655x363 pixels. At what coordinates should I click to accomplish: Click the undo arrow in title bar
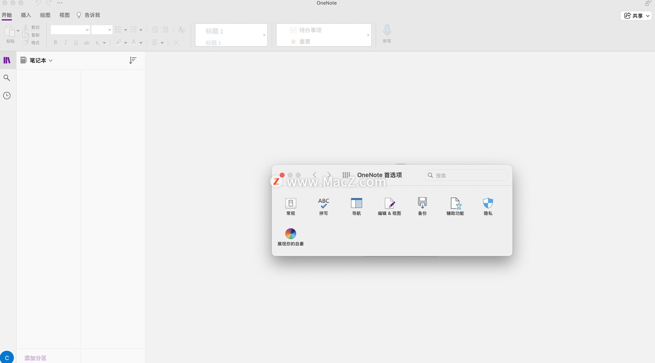point(38,3)
